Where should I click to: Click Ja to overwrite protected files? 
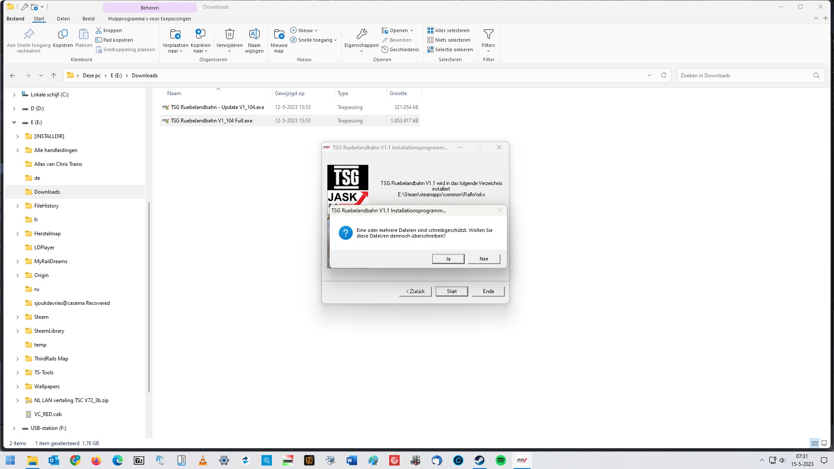(x=448, y=258)
